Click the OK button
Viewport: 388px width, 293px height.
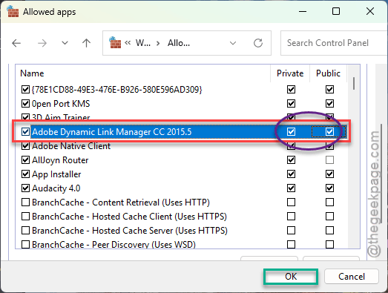(x=291, y=277)
